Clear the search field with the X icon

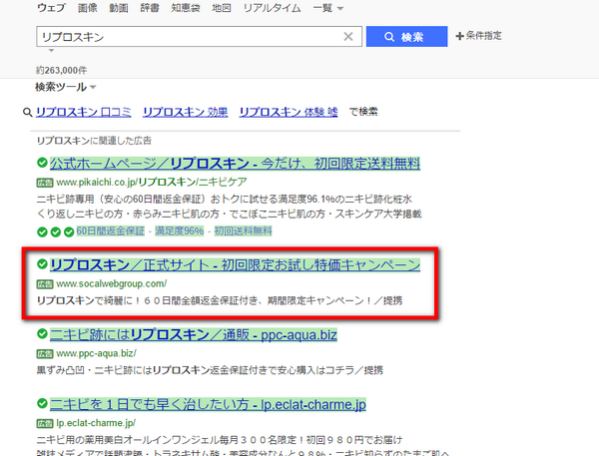coord(348,37)
